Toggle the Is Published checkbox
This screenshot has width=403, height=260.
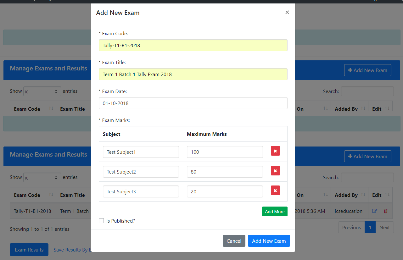pyautogui.click(x=101, y=221)
